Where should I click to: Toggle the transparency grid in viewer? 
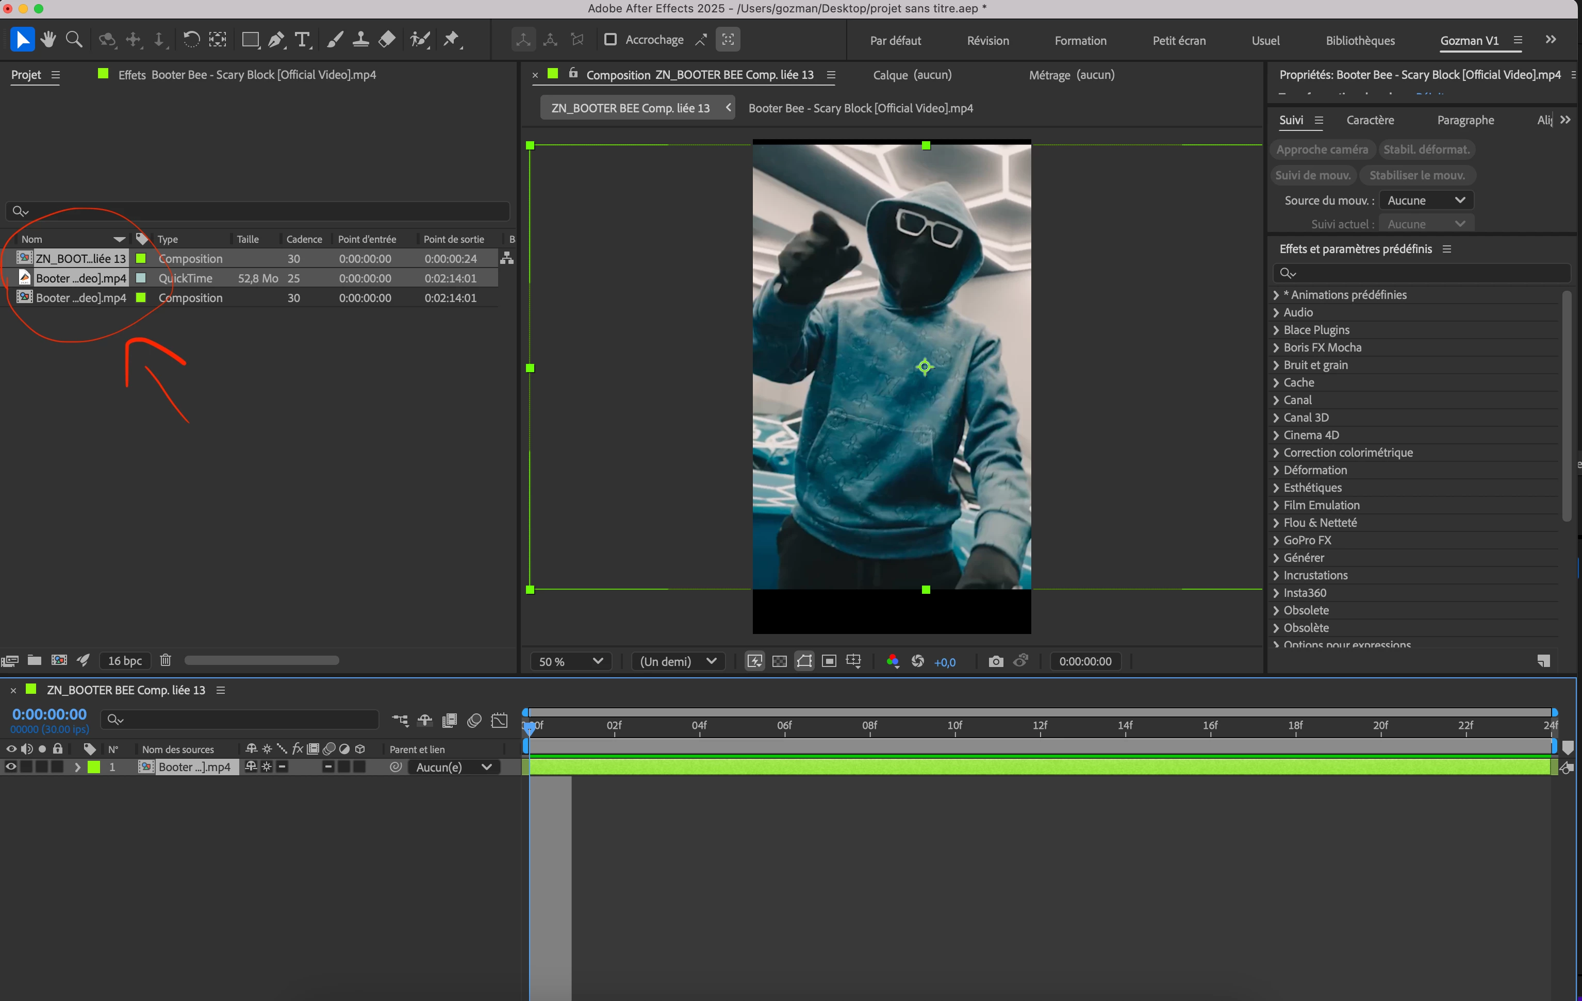point(779,661)
